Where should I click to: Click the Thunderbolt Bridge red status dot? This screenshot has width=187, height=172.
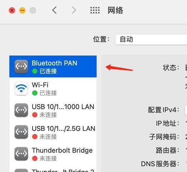(x=35, y=159)
